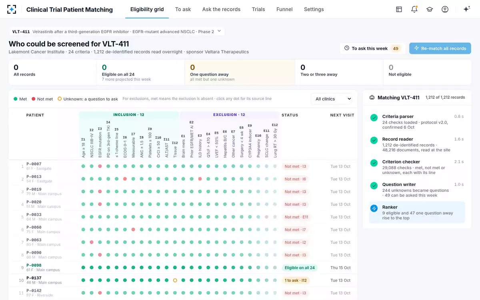Viewport: 480px width, 300px height.
Task: Click the green check icon for Question writer
Action: (x=374, y=186)
